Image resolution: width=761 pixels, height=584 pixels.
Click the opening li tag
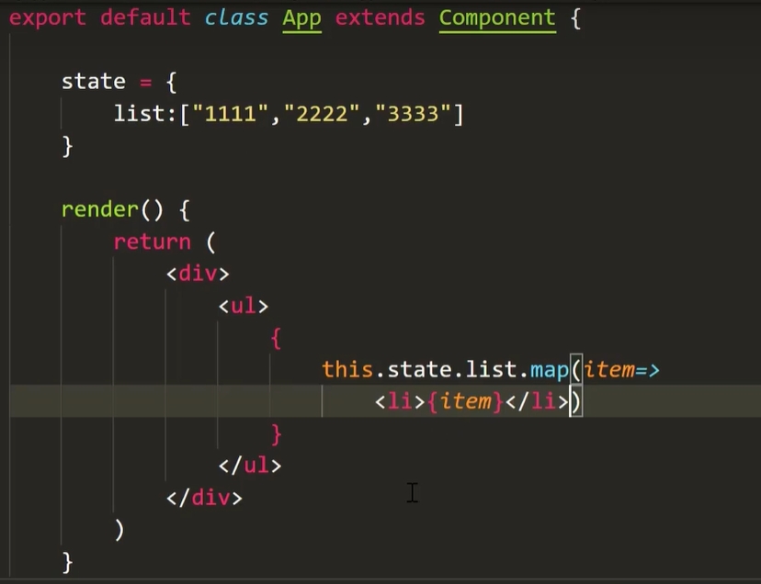tap(400, 401)
